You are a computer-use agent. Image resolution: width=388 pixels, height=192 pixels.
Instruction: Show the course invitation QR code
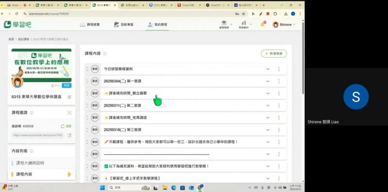pos(69,113)
